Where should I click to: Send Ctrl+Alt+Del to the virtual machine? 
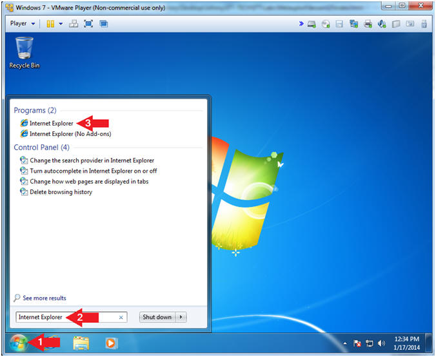[x=74, y=24]
